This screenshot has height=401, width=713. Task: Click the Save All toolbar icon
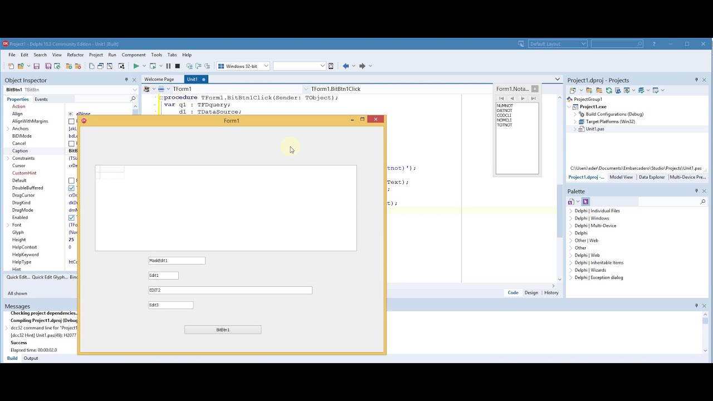point(48,66)
